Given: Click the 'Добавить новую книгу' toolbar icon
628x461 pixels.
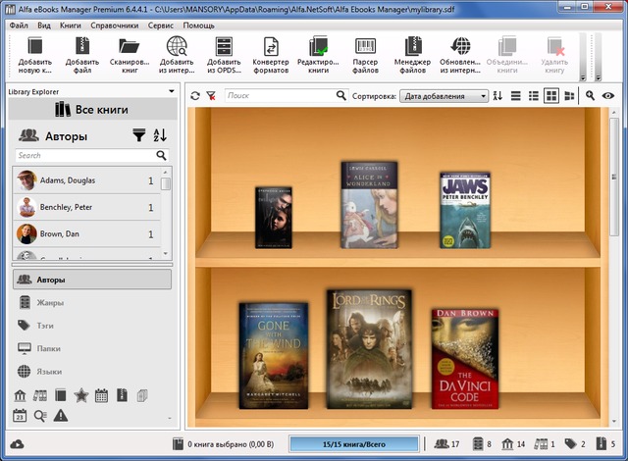Looking at the screenshot, I should [35, 46].
